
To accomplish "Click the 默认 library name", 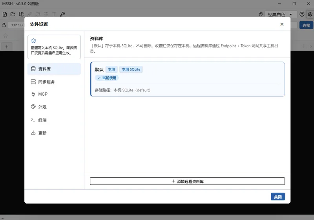I will coord(99,69).
